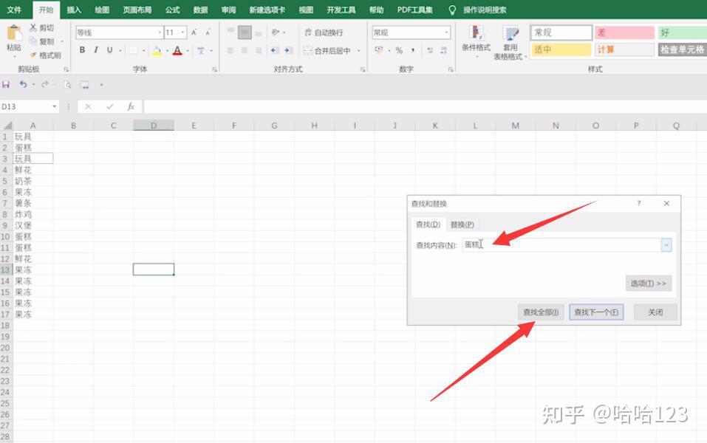Expand the Name Box dropdown
Image resolution: width=707 pixels, height=443 pixels.
coord(55,106)
